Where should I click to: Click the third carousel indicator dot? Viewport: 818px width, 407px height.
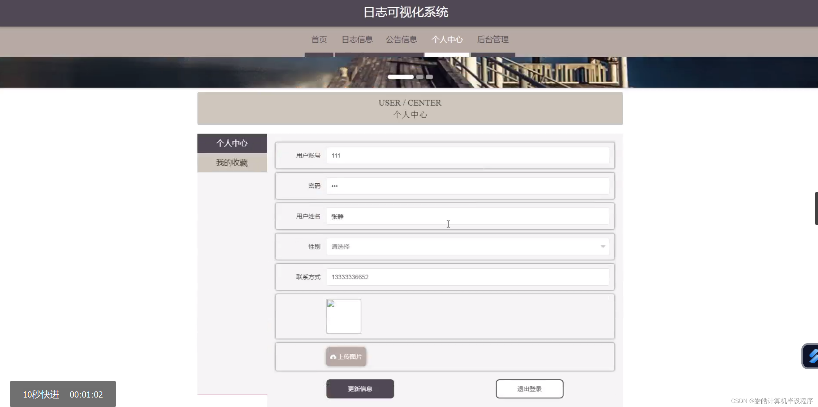[x=429, y=77]
